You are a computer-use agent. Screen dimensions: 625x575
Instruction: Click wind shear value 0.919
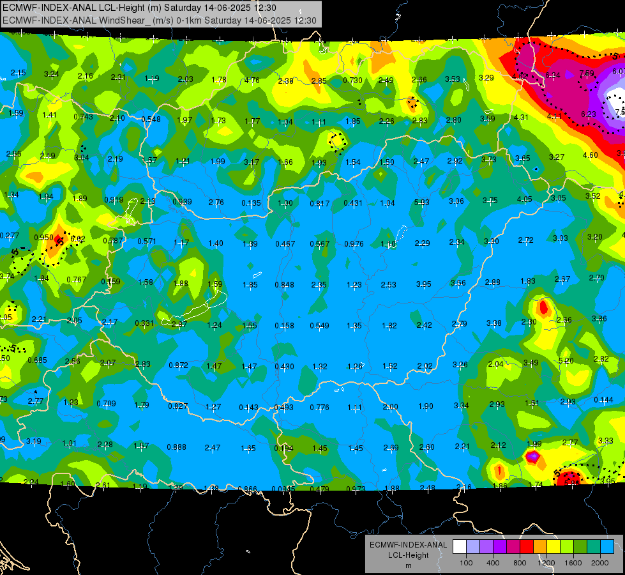[x=114, y=200]
